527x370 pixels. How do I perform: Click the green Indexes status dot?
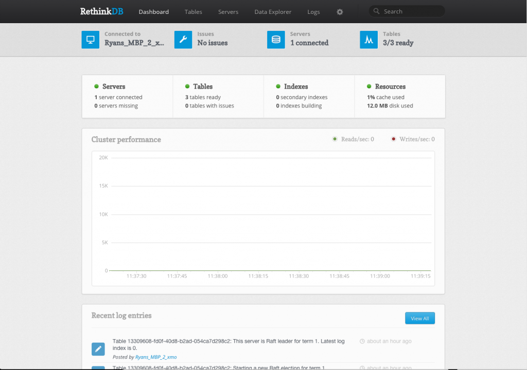(x=278, y=86)
